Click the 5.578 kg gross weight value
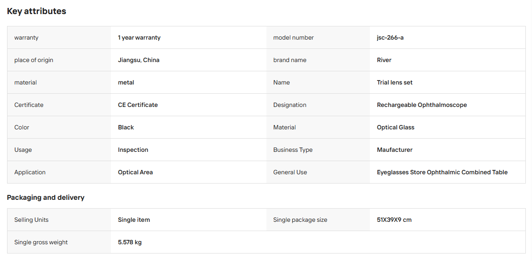 click(x=130, y=243)
